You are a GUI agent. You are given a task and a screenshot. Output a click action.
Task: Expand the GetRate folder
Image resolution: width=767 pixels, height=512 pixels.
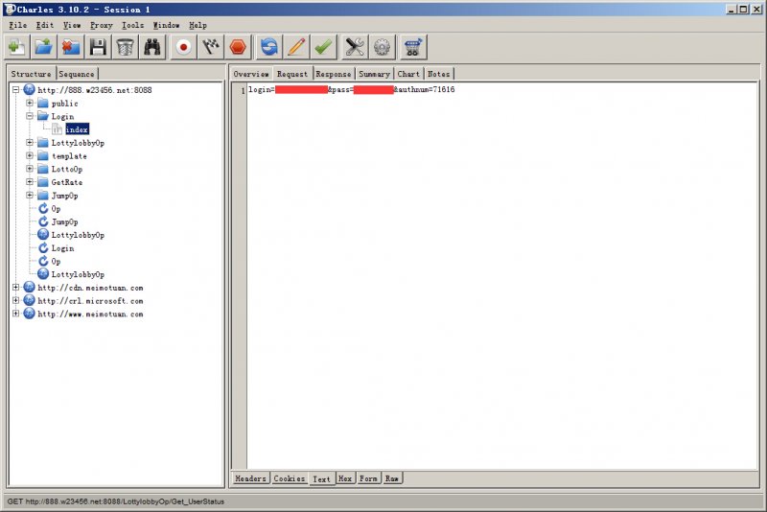coord(30,182)
